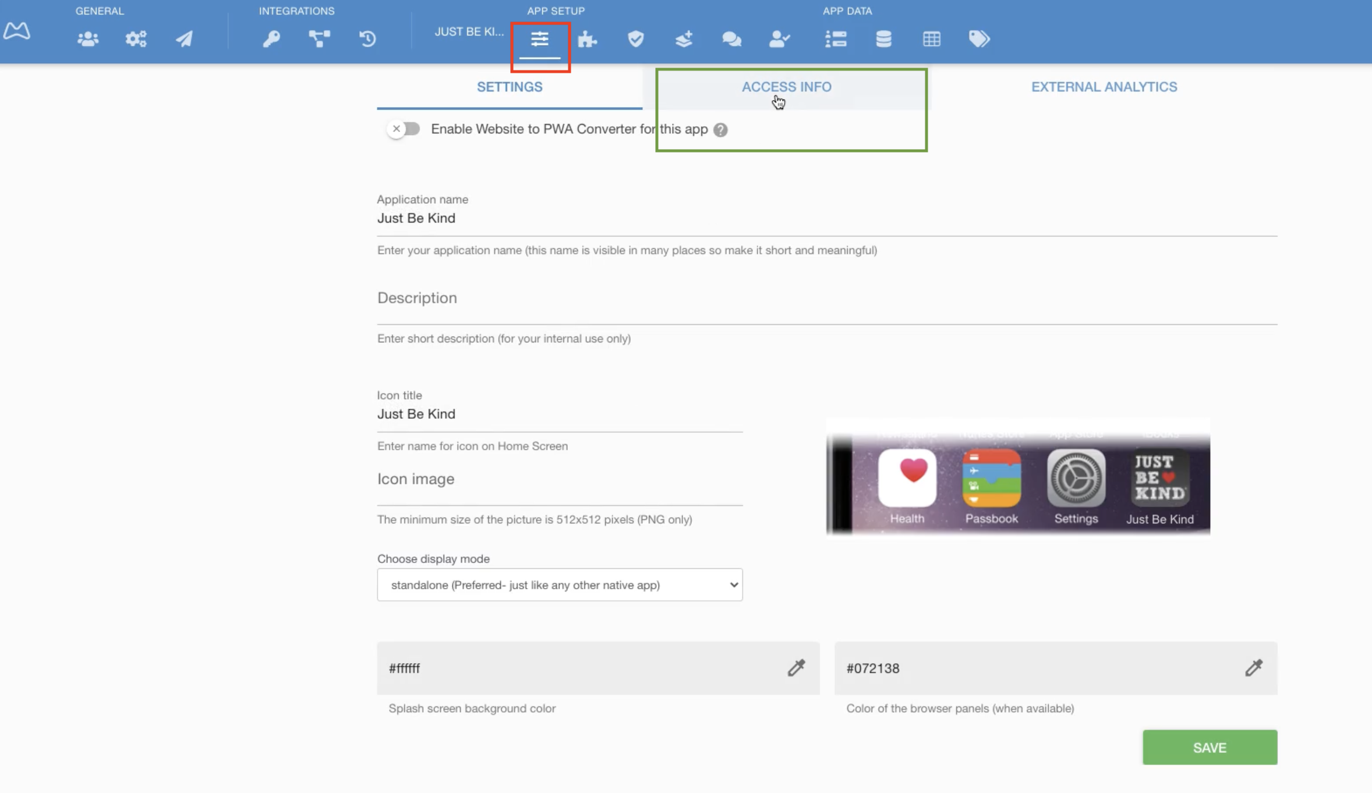The width and height of the screenshot is (1372, 793).
Task: Click the Application name input field
Action: tap(827, 218)
